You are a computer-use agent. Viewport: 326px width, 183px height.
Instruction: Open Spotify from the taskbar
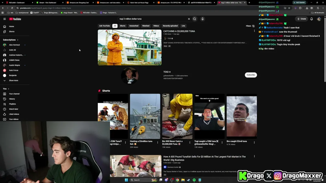[194, 180]
